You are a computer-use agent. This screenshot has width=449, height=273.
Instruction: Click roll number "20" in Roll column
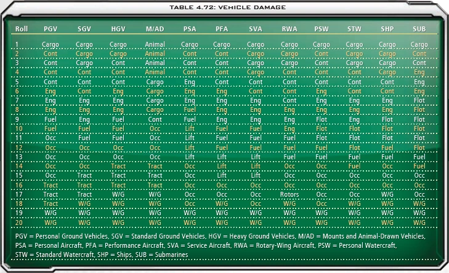point(18,223)
